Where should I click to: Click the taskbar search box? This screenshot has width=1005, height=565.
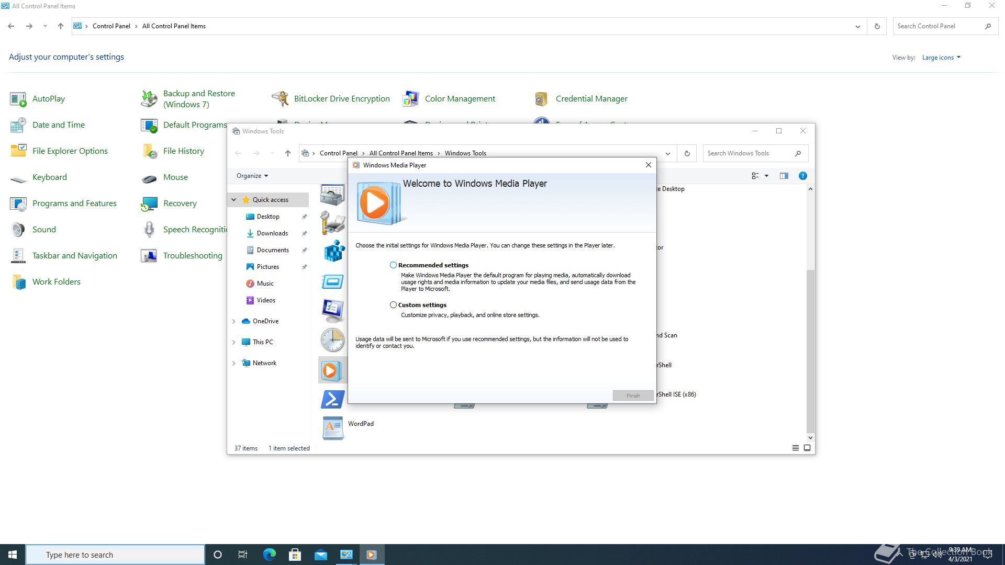click(x=115, y=555)
